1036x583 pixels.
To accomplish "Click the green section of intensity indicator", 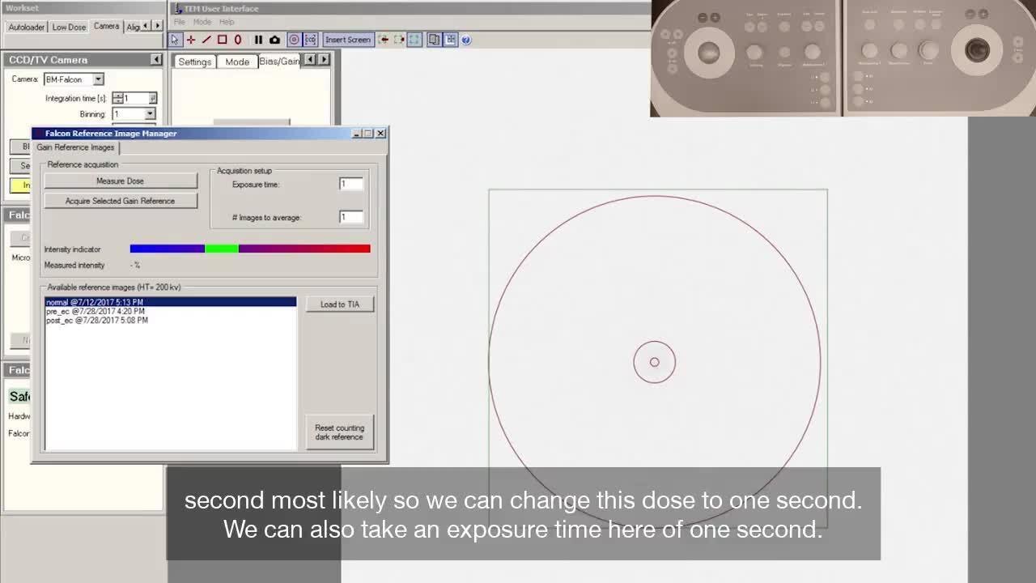I will (x=222, y=249).
